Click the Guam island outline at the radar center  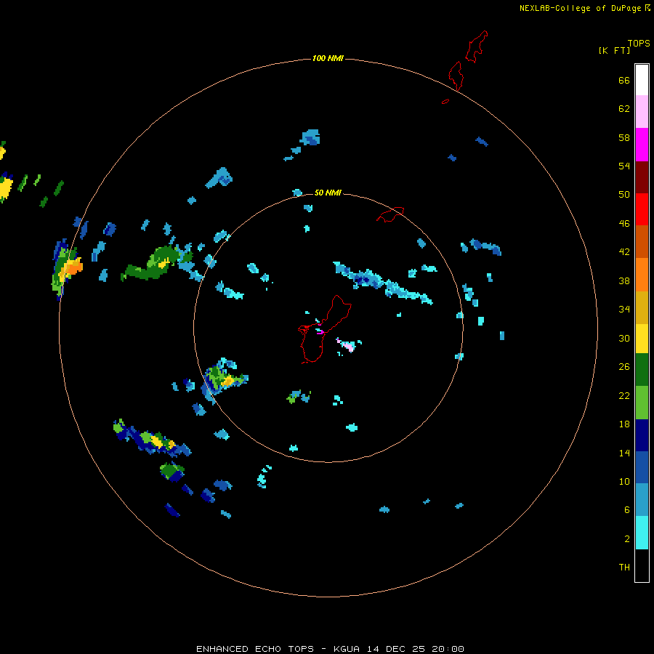tap(323, 329)
